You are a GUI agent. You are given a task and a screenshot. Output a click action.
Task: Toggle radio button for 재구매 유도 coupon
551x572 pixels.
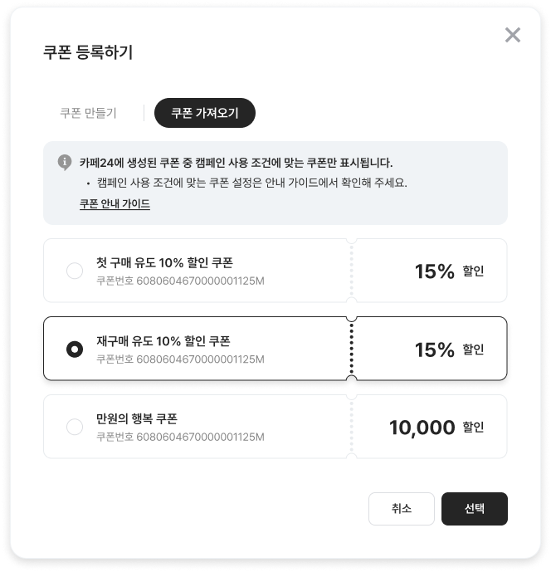coord(75,349)
